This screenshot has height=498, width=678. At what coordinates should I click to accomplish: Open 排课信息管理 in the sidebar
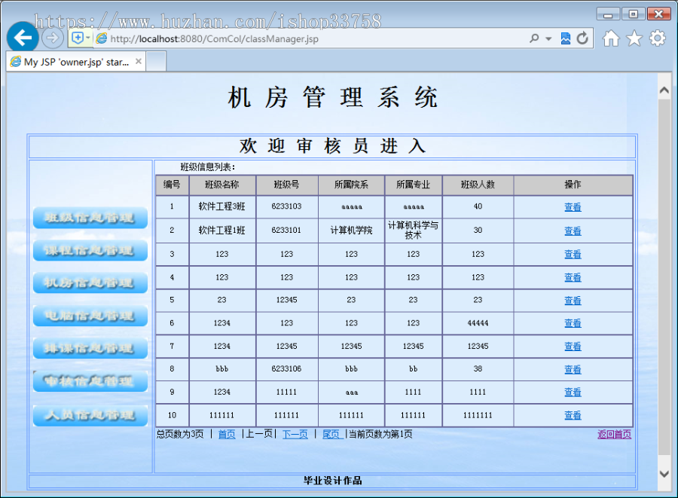click(x=90, y=348)
